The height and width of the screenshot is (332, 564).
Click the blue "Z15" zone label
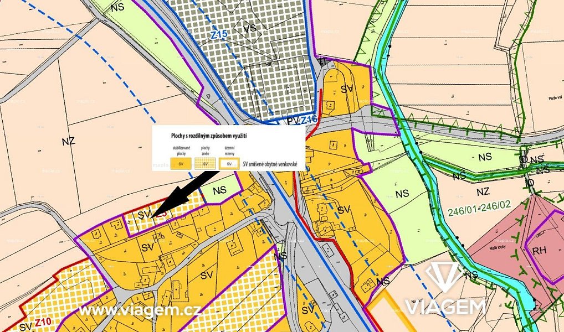(219, 35)
